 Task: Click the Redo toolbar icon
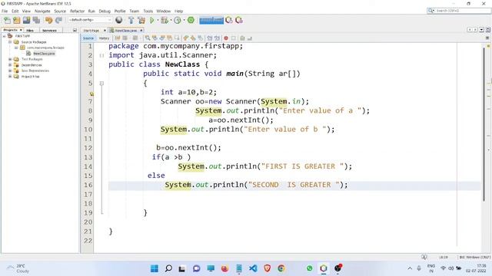[x=58, y=21]
